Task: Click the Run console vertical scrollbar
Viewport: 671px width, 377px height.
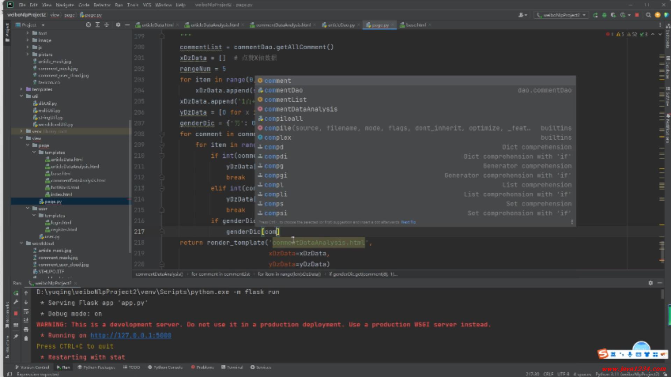Action: tap(662, 294)
